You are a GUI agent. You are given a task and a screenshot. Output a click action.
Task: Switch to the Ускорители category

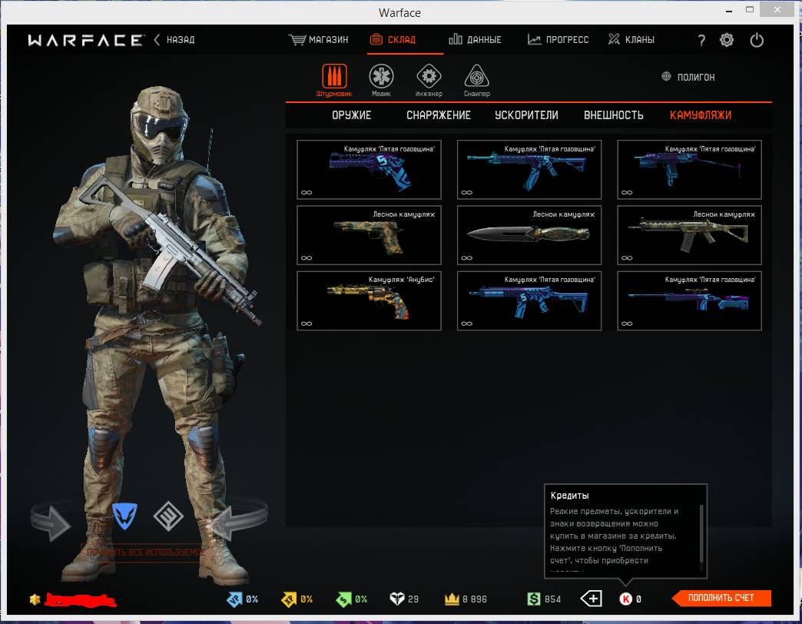coord(526,115)
